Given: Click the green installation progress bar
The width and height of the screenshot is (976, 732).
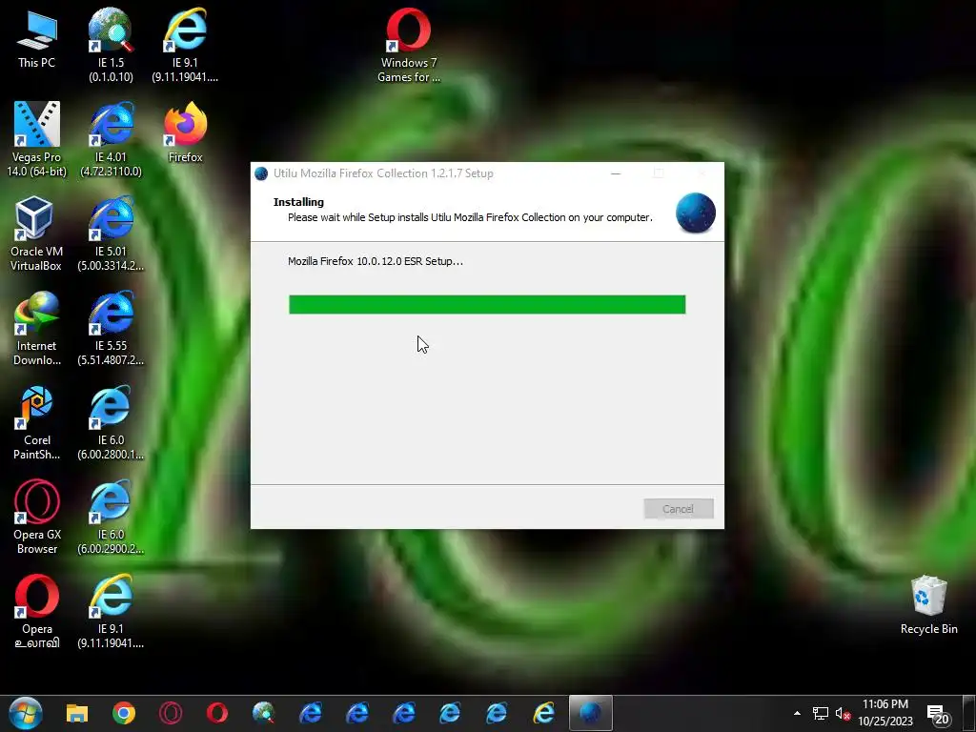Looking at the screenshot, I should (487, 304).
